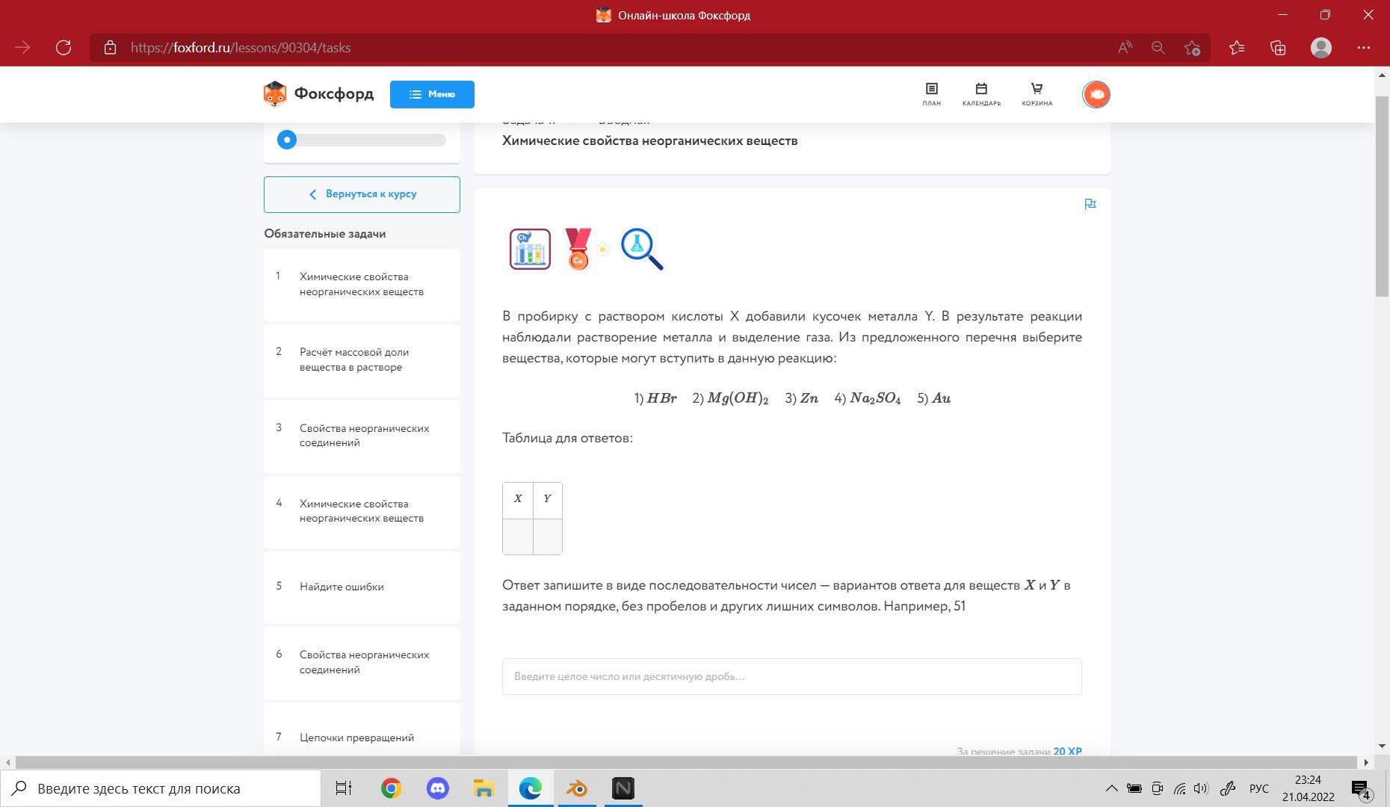Open the notification center icon
Image resolution: width=1390 pixels, height=807 pixels.
coord(1360,788)
